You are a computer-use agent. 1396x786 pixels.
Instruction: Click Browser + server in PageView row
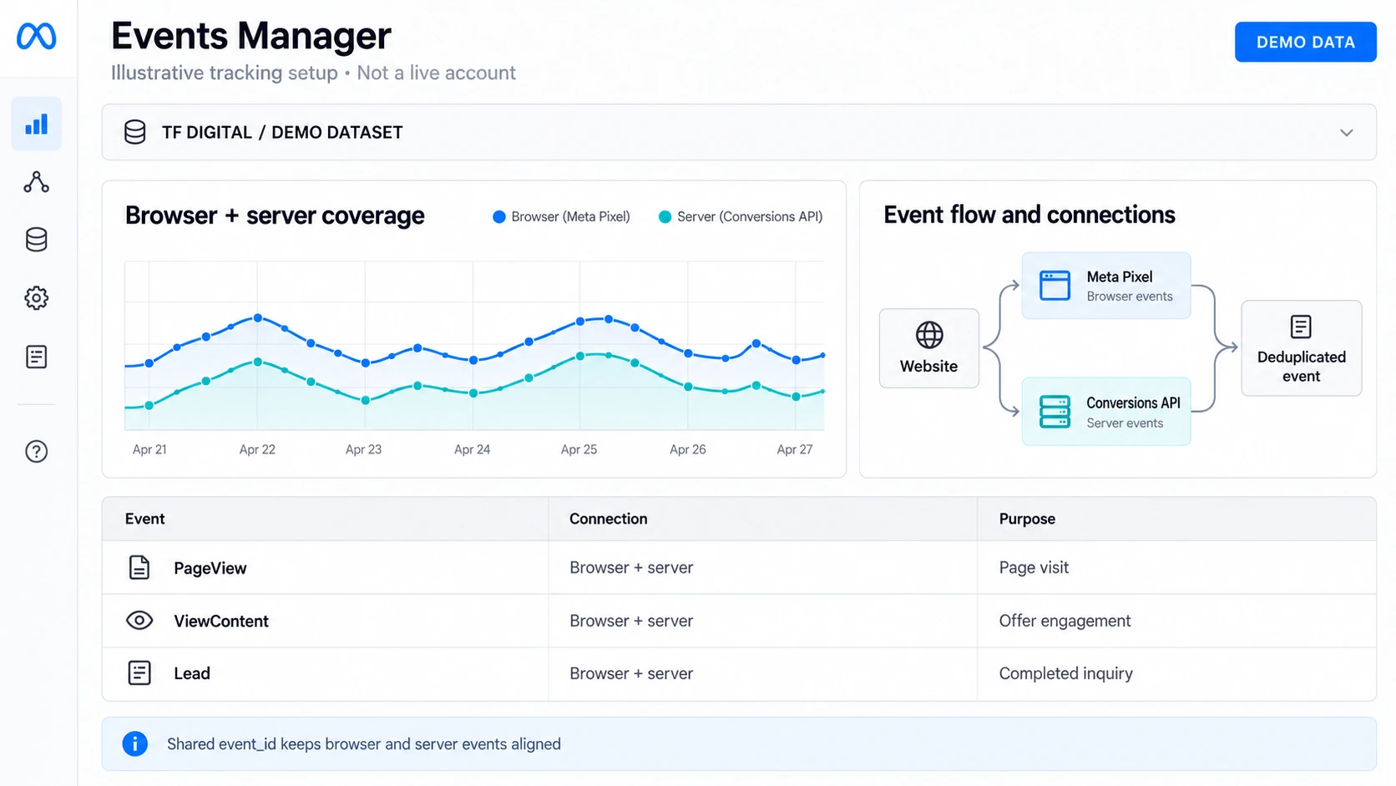631,567
